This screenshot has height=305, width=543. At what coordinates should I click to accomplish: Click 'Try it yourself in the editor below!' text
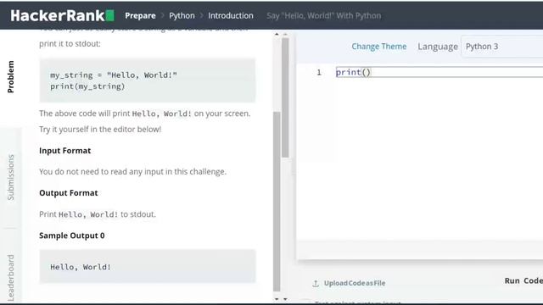coord(100,130)
